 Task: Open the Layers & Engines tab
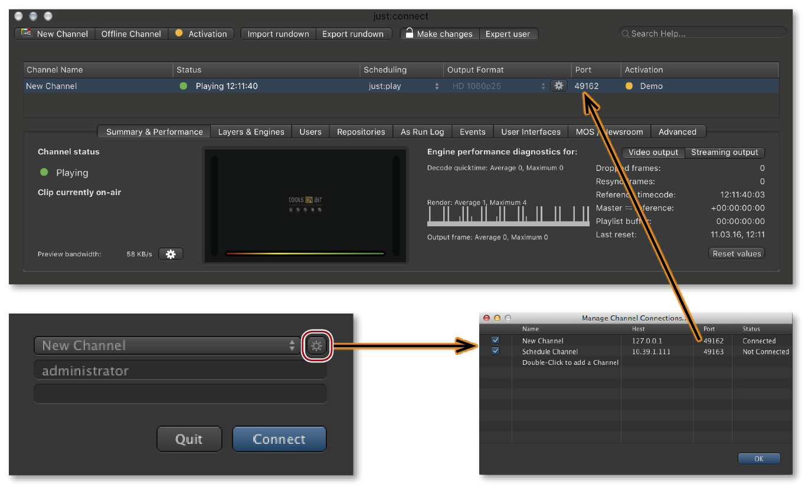pyautogui.click(x=251, y=132)
